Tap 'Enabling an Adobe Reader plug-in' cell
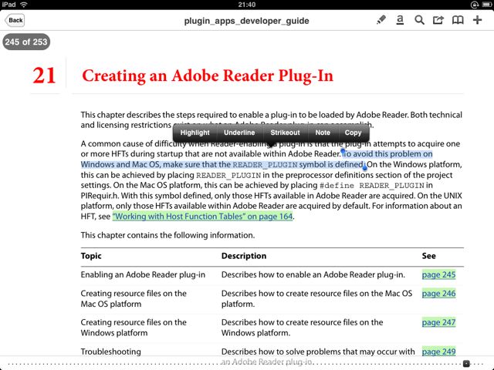Image resolution: width=494 pixels, height=370 pixels. (x=143, y=274)
